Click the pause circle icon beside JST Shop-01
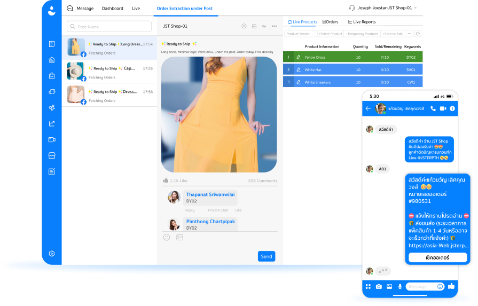The image size is (478, 306). click(x=244, y=26)
